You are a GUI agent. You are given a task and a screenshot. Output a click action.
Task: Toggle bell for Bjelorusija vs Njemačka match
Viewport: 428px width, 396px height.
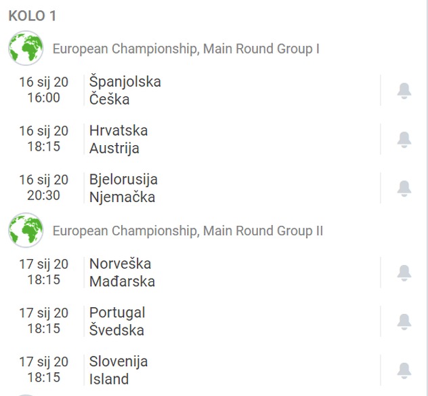pyautogui.click(x=404, y=188)
